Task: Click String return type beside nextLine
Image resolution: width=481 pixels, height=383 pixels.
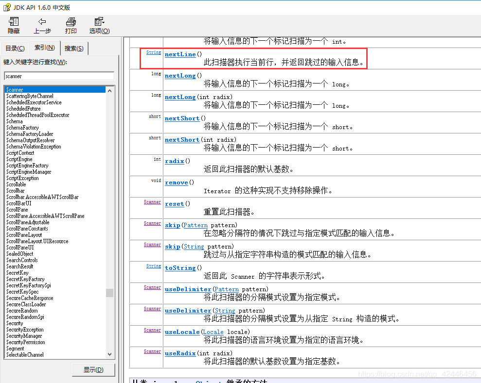Action: coord(153,52)
